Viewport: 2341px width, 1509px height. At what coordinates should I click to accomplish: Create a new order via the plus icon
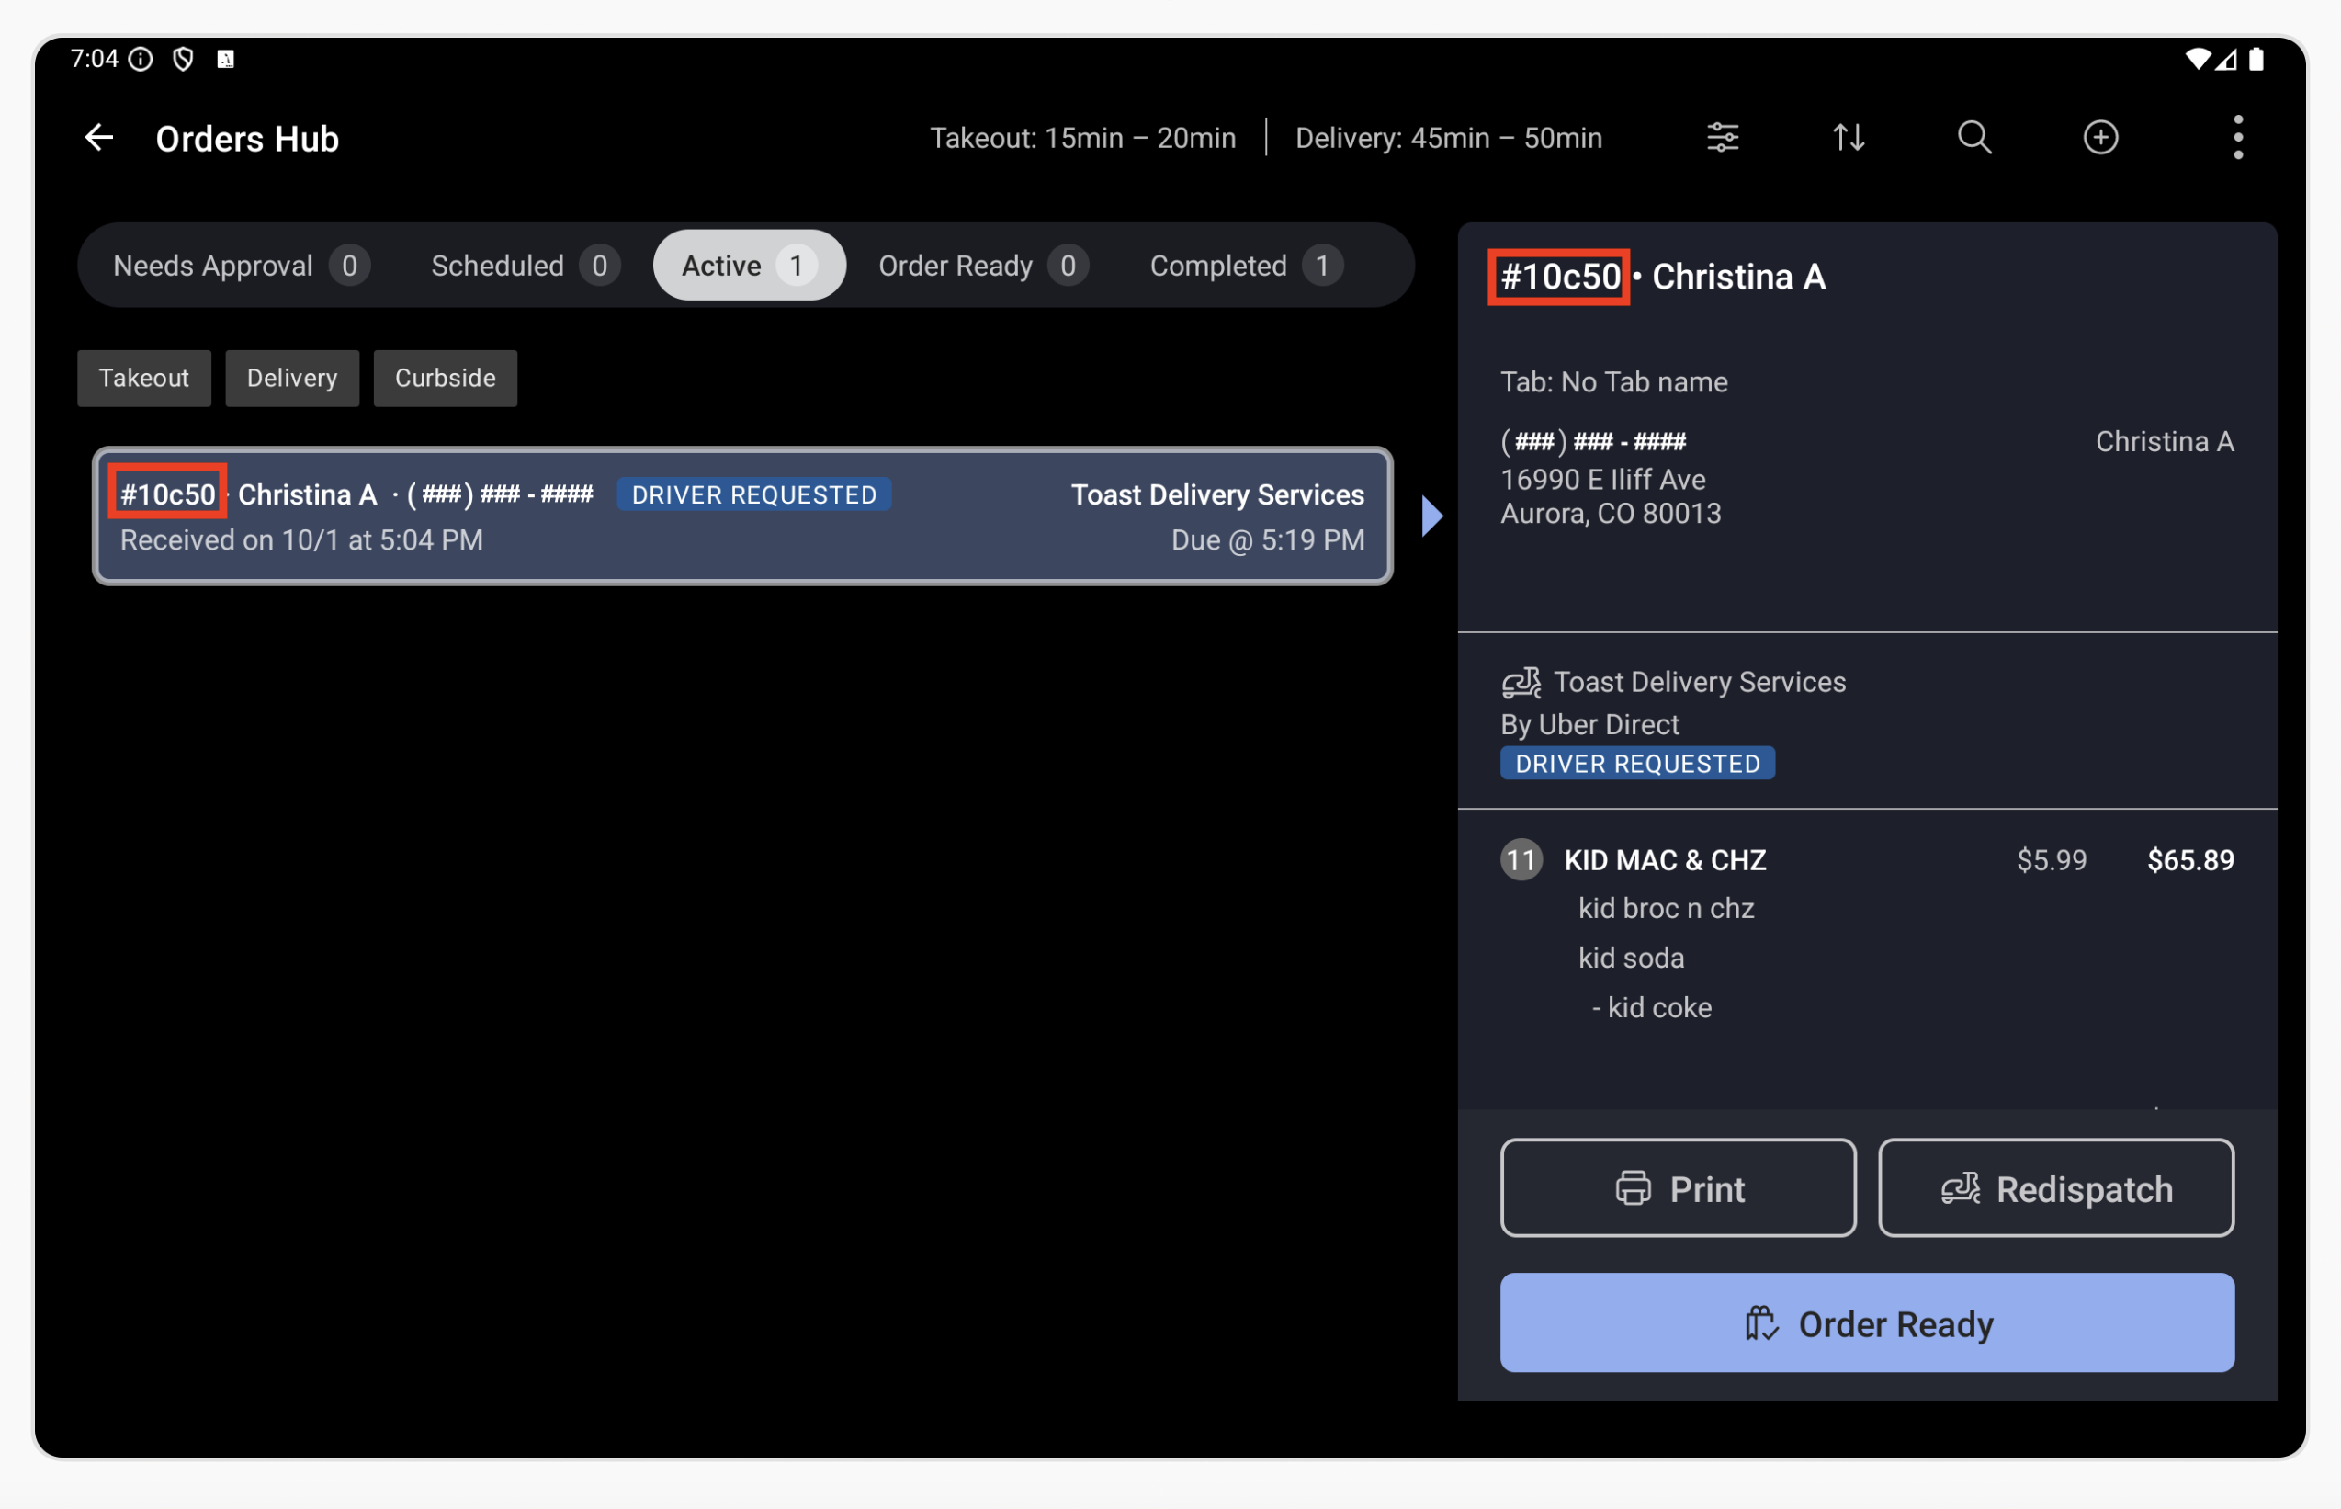(x=2100, y=137)
